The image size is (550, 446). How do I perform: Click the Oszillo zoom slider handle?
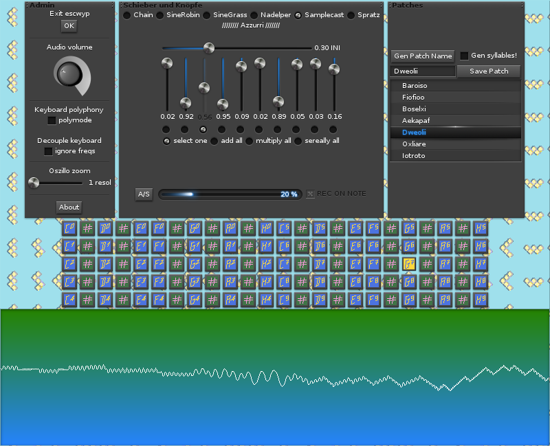coord(34,183)
